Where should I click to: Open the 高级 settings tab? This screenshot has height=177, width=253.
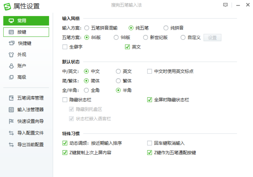22,77
